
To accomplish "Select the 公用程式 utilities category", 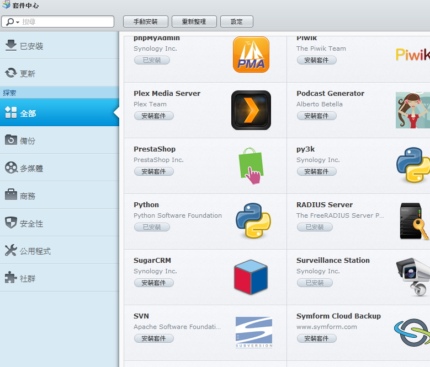I will [60, 250].
